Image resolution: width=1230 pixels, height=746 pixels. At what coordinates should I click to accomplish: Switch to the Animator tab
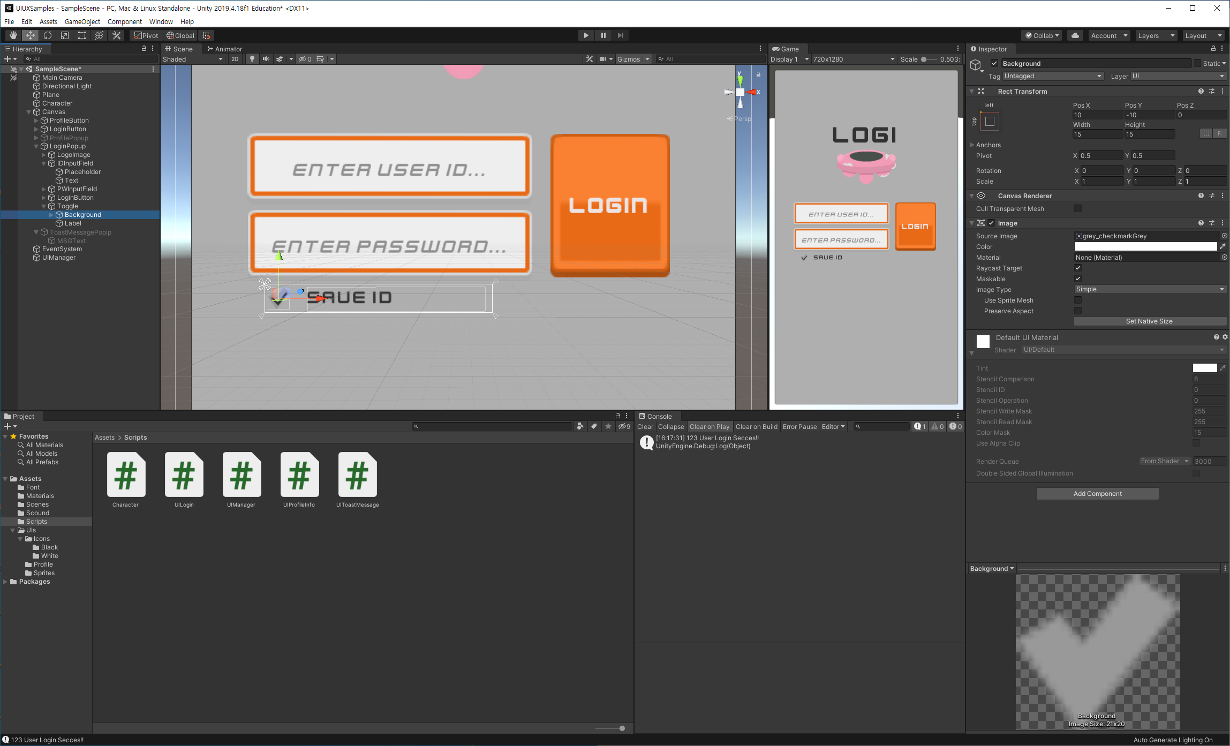[x=225, y=49]
